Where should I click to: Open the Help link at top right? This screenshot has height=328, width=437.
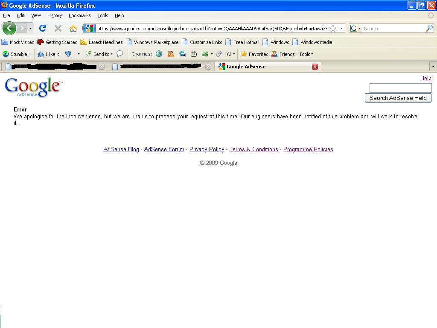pyautogui.click(x=425, y=79)
